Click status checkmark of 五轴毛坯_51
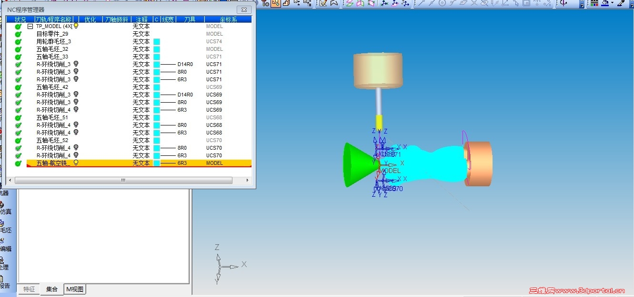634x297 pixels. pos(19,118)
